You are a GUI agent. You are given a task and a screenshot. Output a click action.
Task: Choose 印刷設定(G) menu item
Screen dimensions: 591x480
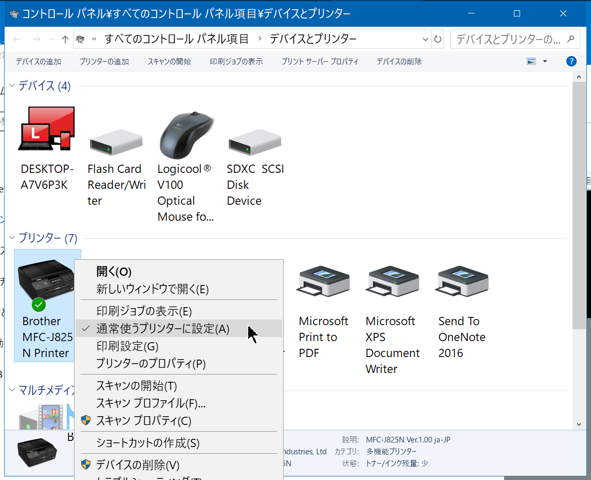pos(179,346)
